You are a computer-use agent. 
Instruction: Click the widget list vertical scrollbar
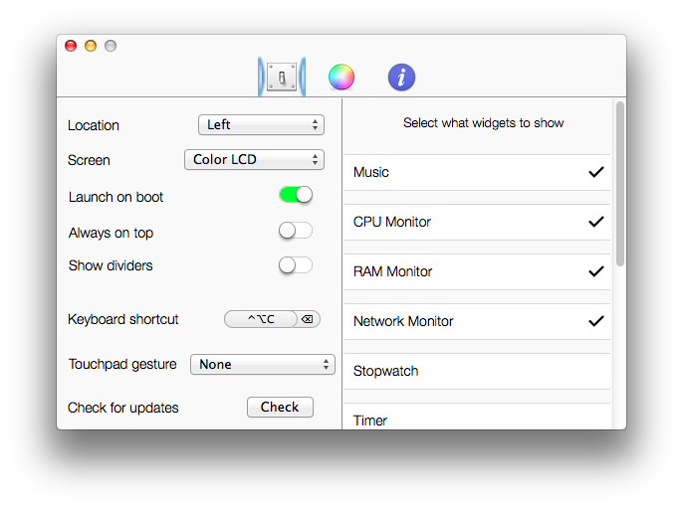[620, 184]
